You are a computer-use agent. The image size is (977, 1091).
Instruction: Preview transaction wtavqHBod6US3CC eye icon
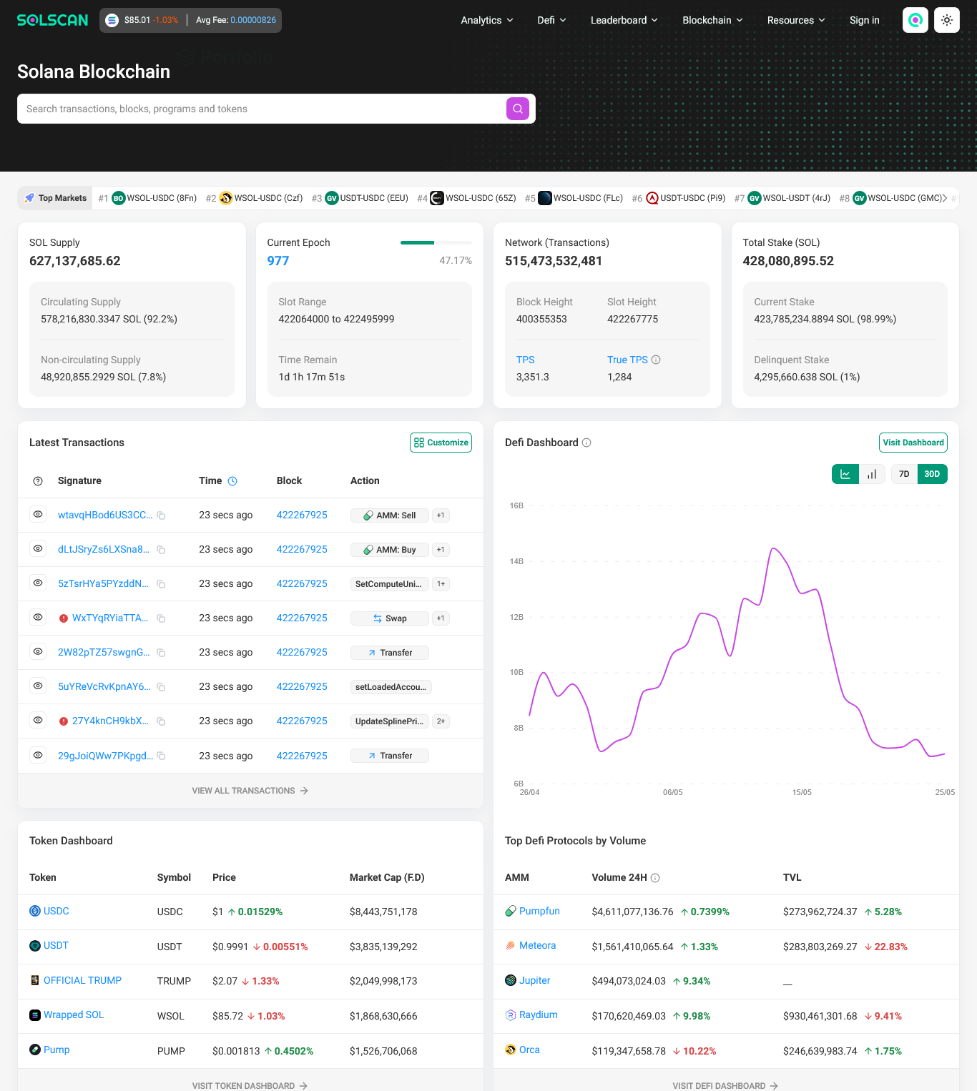pos(38,514)
